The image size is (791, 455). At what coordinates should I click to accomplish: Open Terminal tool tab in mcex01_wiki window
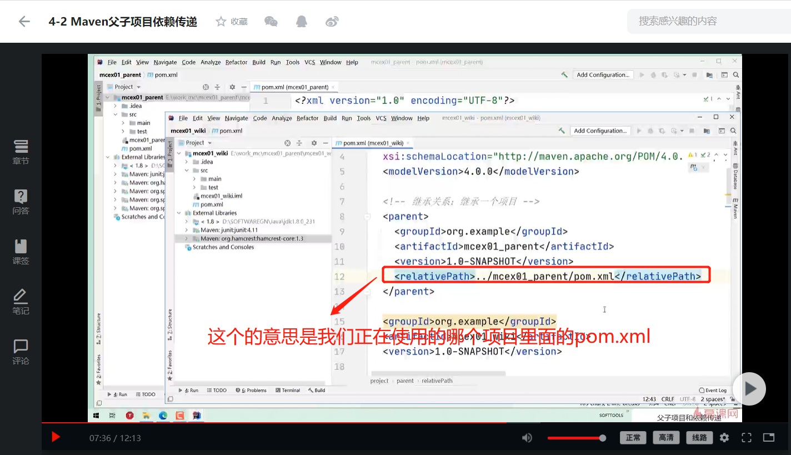pyautogui.click(x=287, y=391)
